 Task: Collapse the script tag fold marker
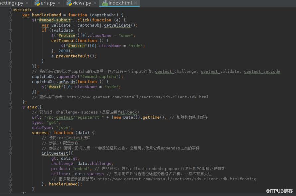tap(10, 10)
